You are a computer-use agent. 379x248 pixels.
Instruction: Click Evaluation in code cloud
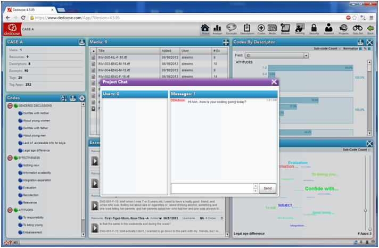[x=298, y=163]
